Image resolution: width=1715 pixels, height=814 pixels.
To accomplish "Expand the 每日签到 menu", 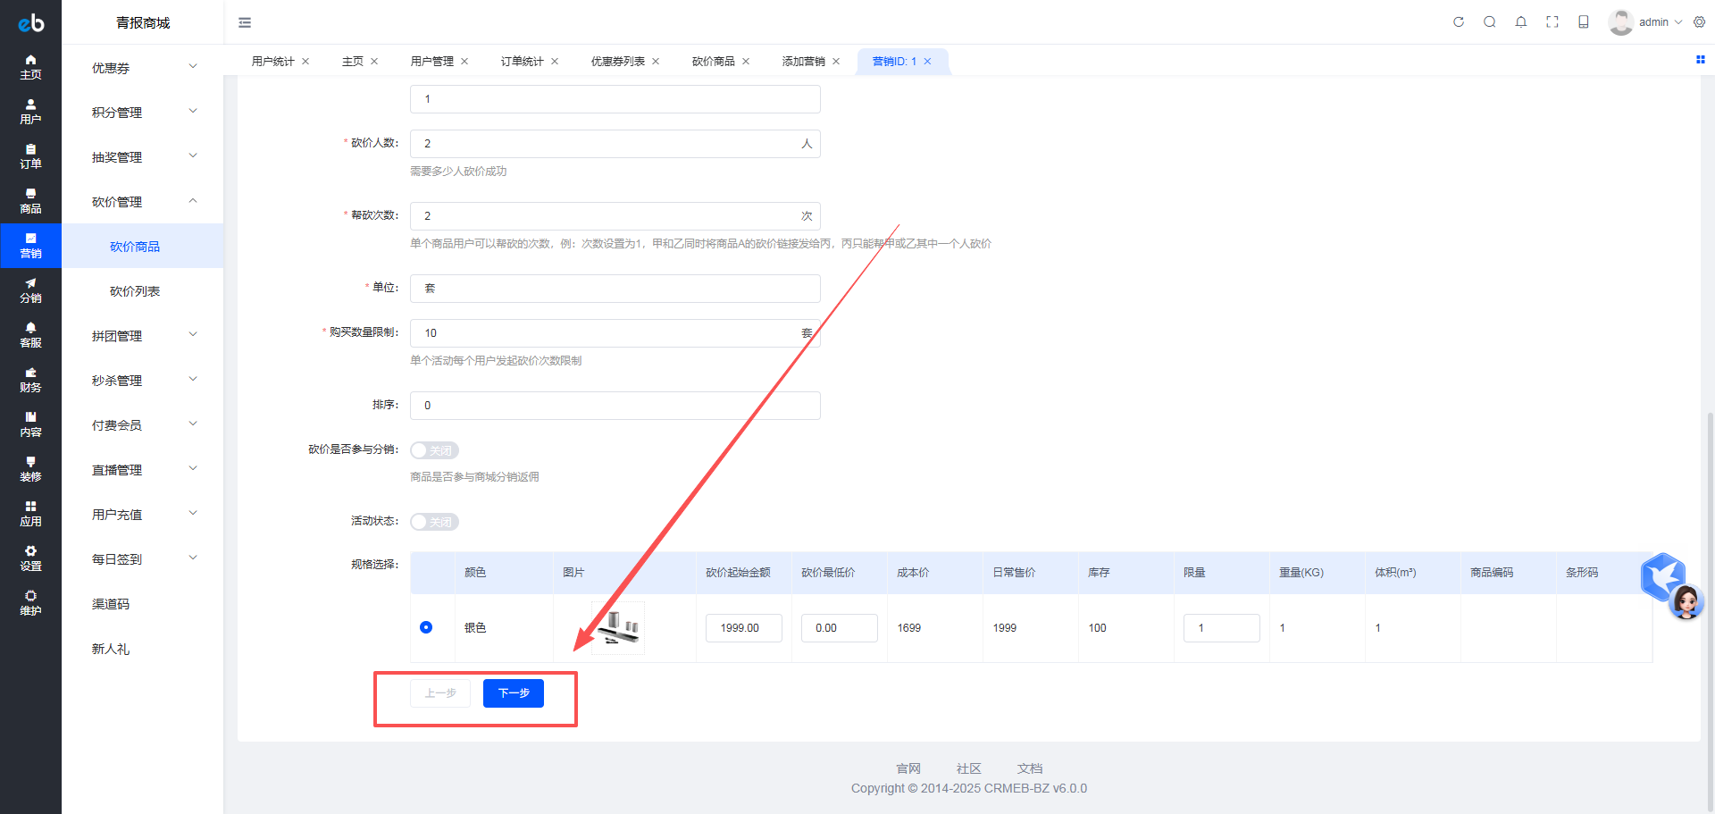I will tap(143, 558).
